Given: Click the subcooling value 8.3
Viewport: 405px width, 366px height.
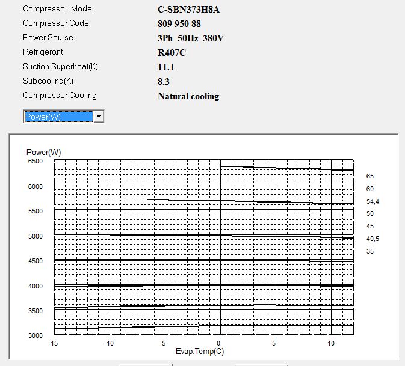Looking at the screenshot, I should 164,82.
